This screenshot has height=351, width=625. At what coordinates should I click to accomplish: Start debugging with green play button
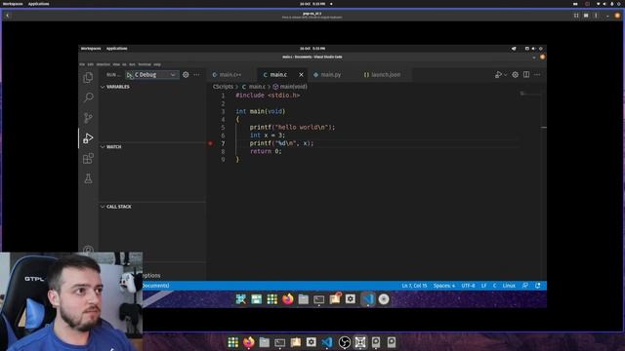pos(130,75)
